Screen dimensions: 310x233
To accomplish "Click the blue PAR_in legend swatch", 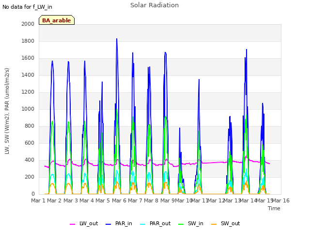I will (x=108, y=224).
